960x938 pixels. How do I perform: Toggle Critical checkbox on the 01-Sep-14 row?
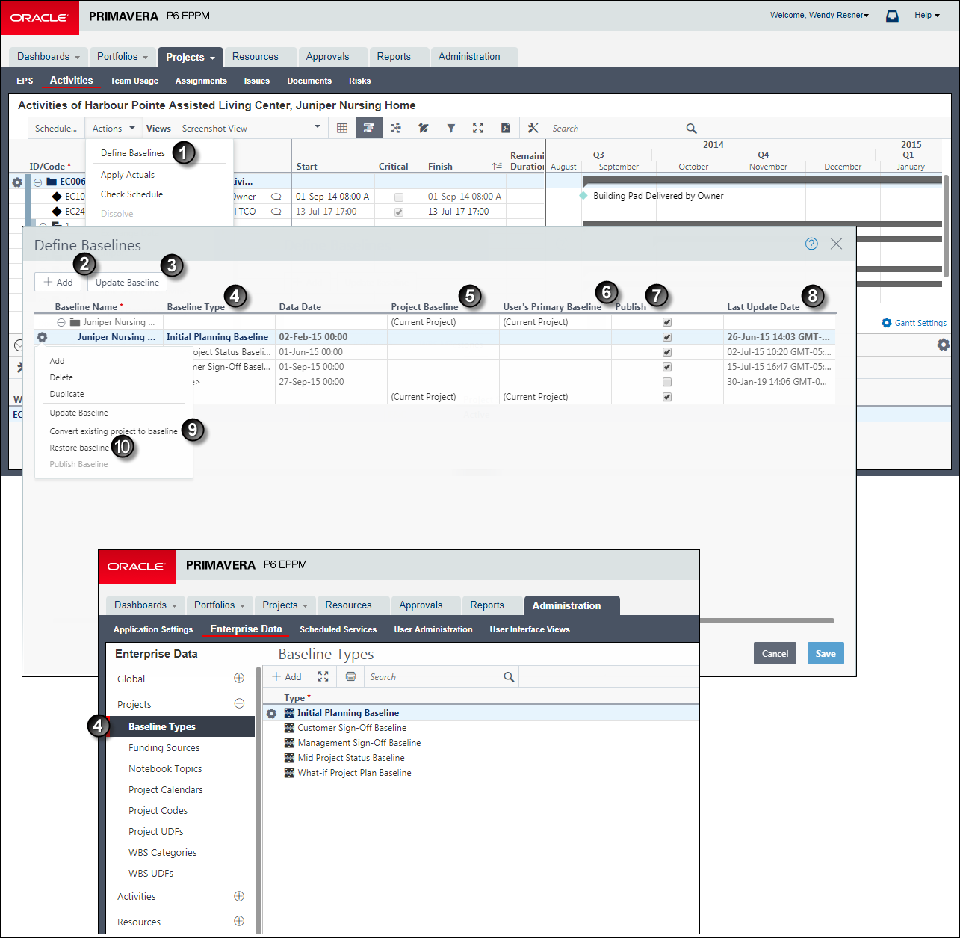(399, 197)
